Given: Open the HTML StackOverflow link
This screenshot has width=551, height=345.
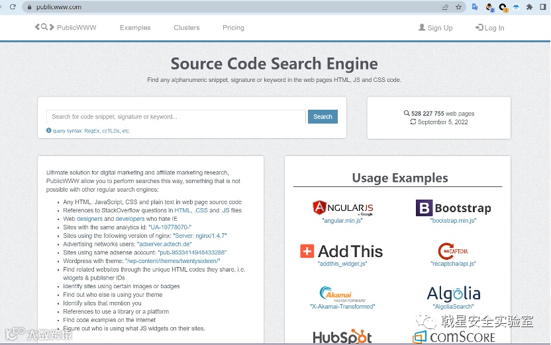Looking at the screenshot, I should click(x=183, y=210).
